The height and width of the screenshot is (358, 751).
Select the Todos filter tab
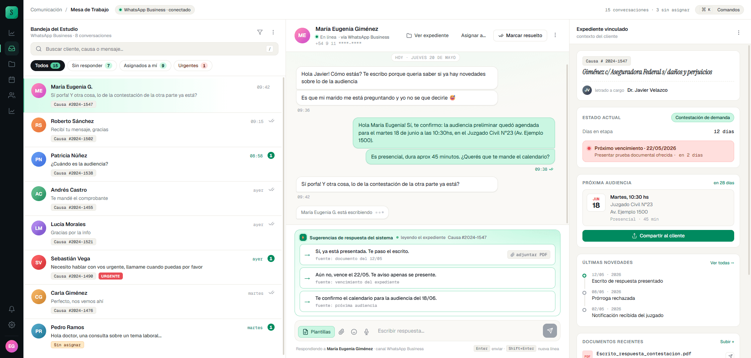pyautogui.click(x=47, y=66)
